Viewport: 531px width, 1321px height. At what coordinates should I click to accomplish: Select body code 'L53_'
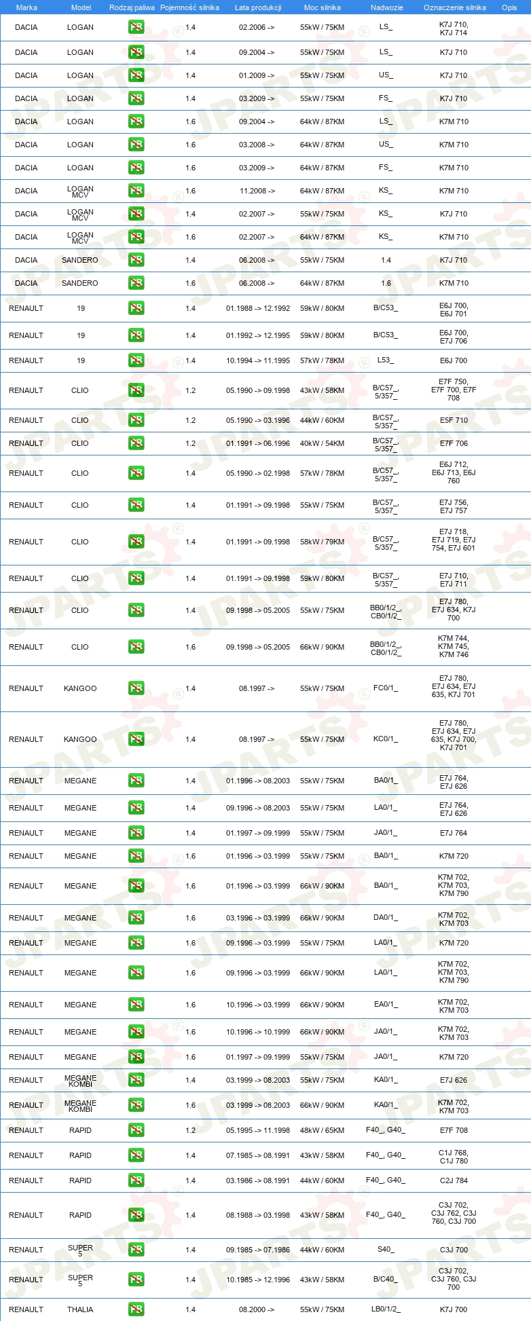tap(386, 360)
